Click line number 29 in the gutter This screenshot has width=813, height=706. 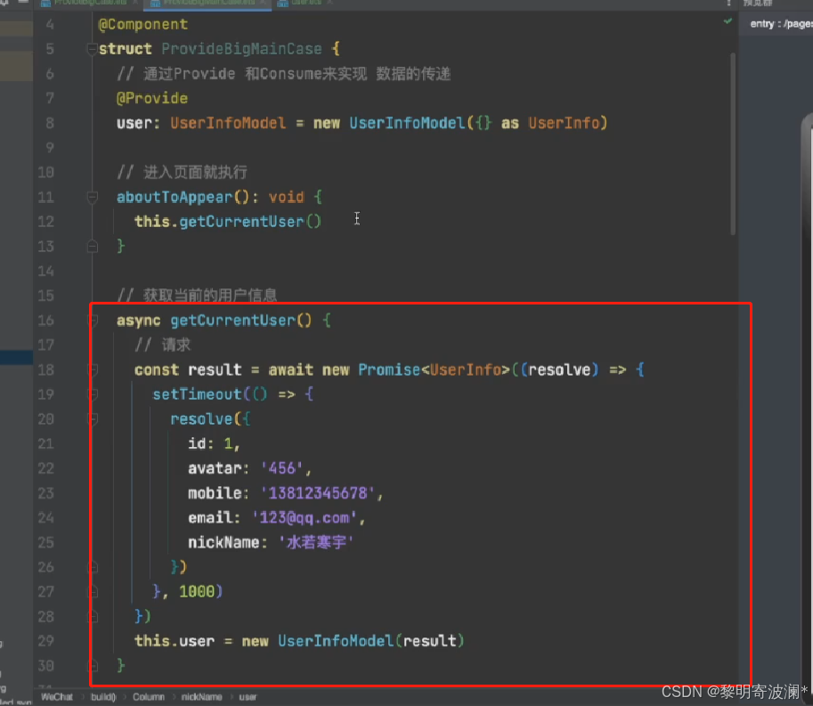coord(45,641)
